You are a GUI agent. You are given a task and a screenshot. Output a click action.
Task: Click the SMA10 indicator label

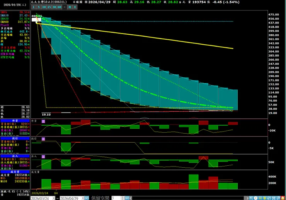4,15
